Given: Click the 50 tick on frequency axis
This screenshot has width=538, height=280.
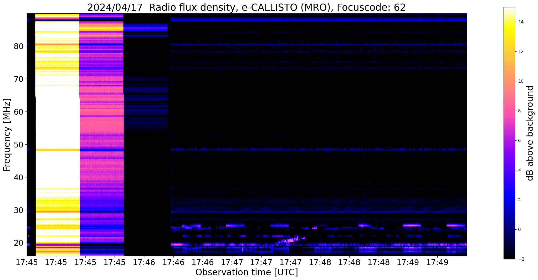Looking at the screenshot, I should [x=19, y=145].
